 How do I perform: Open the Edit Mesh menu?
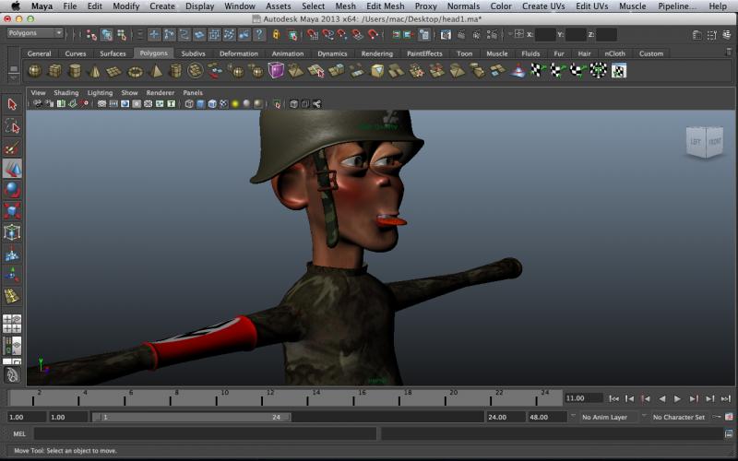[385, 6]
